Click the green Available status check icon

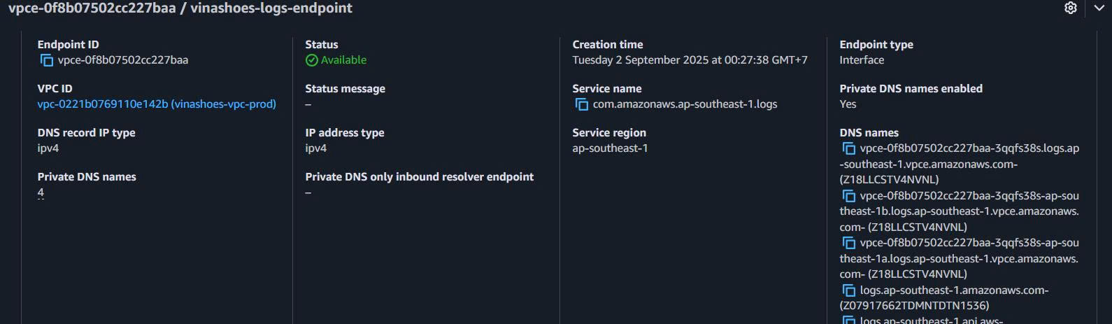click(x=311, y=60)
